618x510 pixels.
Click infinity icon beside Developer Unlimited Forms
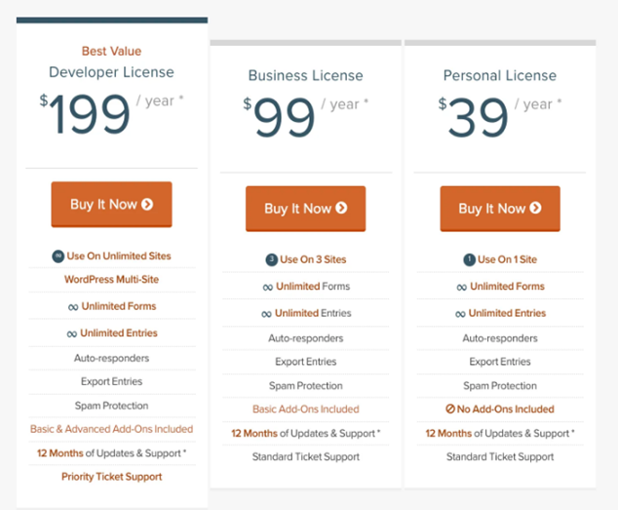coord(73,307)
